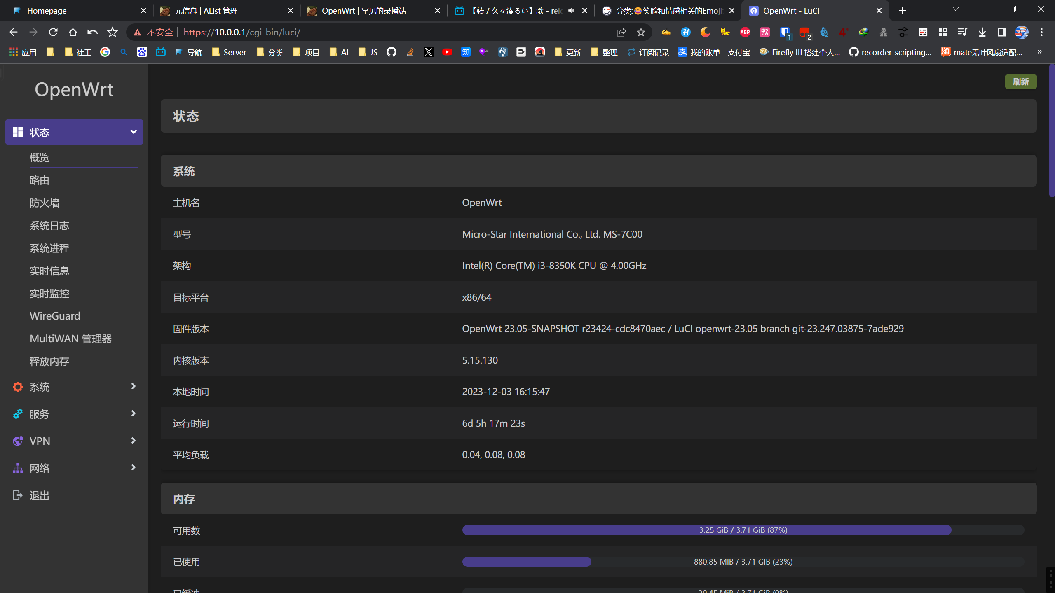
Task: Click the OpenWrt logo title in sidebar
Action: coord(74,89)
